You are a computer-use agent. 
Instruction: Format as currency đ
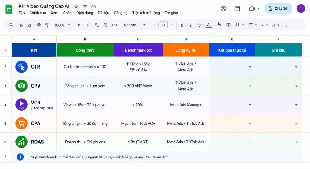(x=79, y=25)
